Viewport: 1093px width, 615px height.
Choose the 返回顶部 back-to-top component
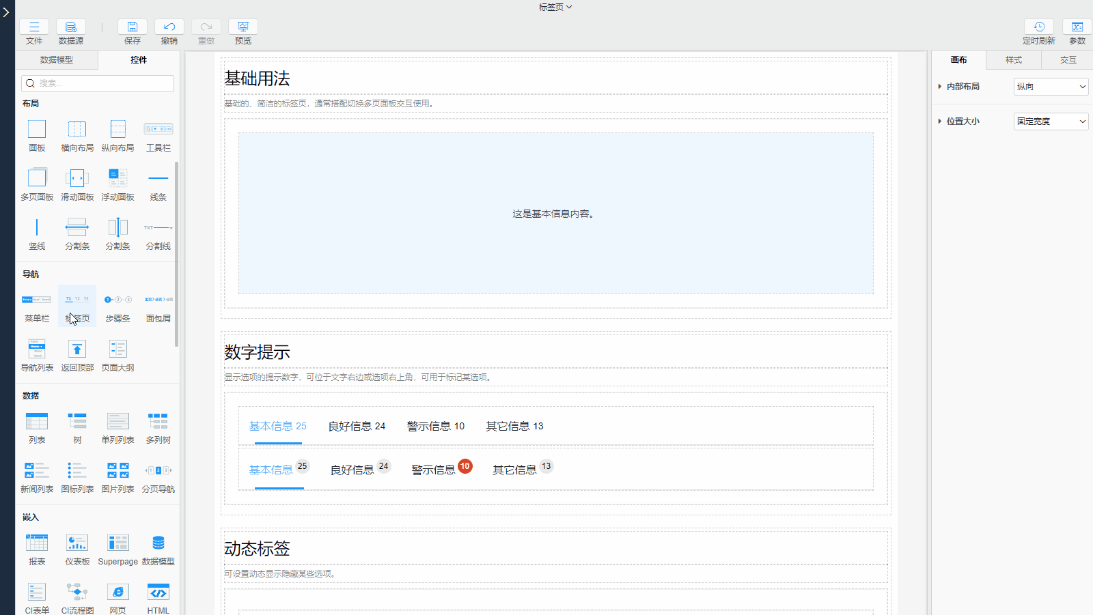click(77, 350)
